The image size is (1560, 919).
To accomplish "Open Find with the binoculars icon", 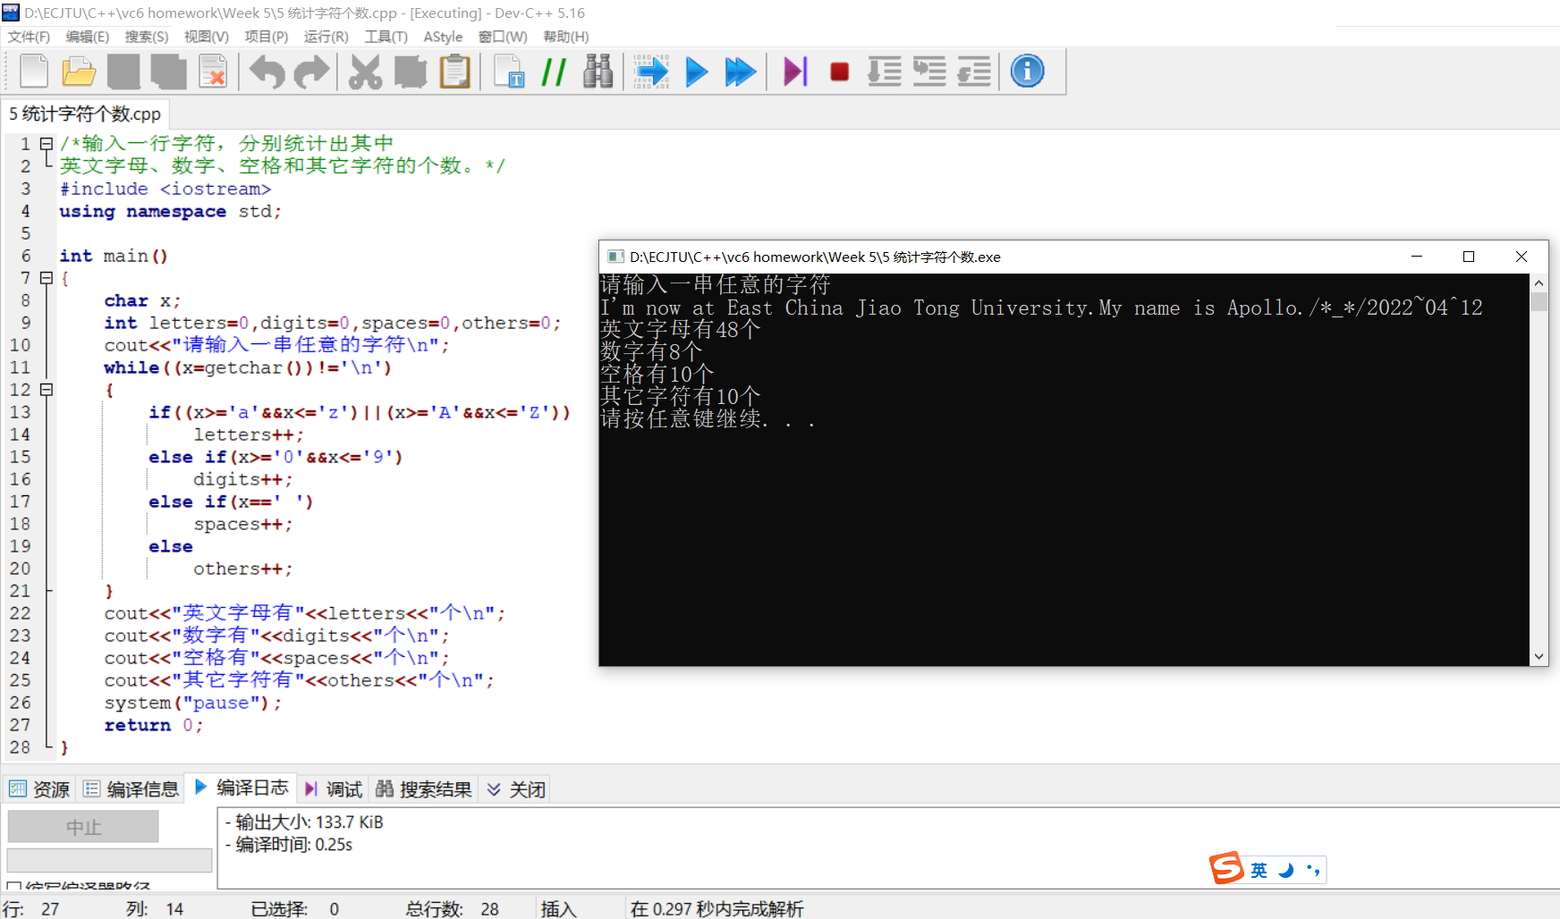I will [x=598, y=72].
